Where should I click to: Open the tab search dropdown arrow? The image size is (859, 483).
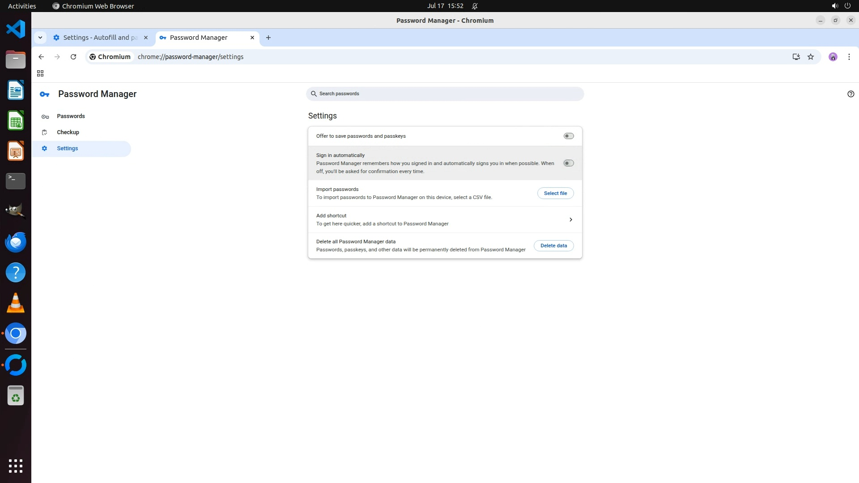(40, 38)
